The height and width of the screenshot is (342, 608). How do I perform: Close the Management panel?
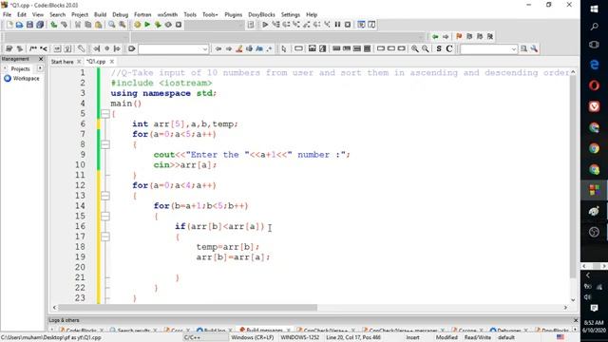coord(41,59)
